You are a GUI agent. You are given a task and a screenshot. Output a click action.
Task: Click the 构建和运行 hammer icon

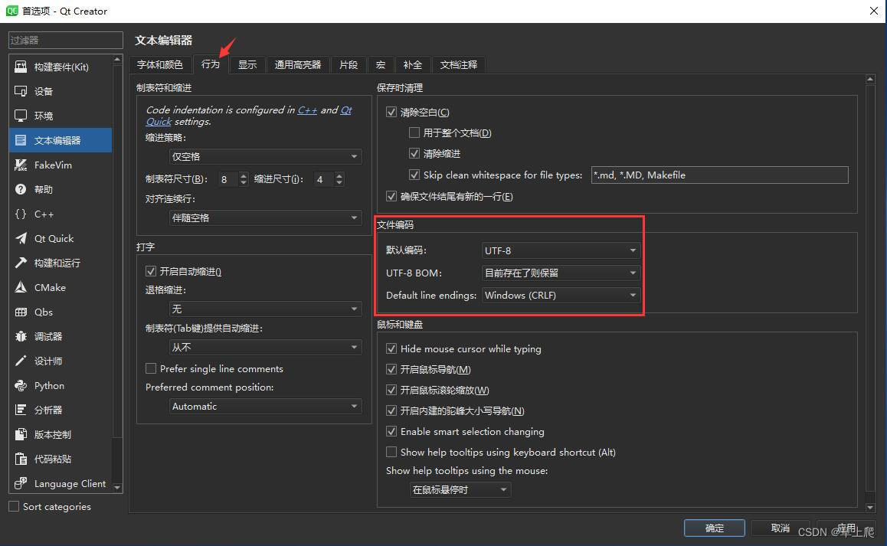(x=21, y=263)
